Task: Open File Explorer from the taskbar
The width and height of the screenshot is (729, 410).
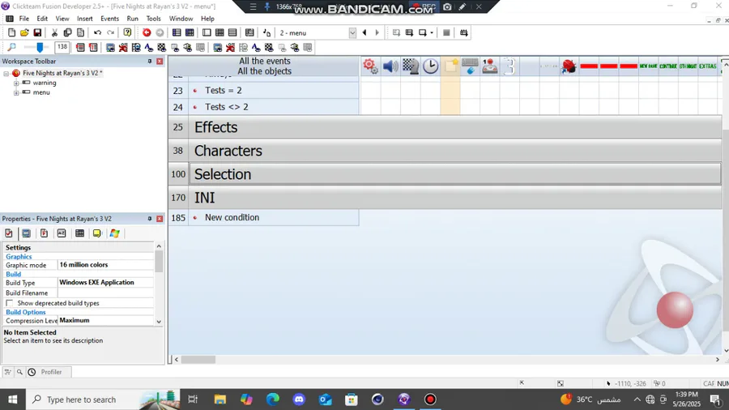Action: point(220,399)
